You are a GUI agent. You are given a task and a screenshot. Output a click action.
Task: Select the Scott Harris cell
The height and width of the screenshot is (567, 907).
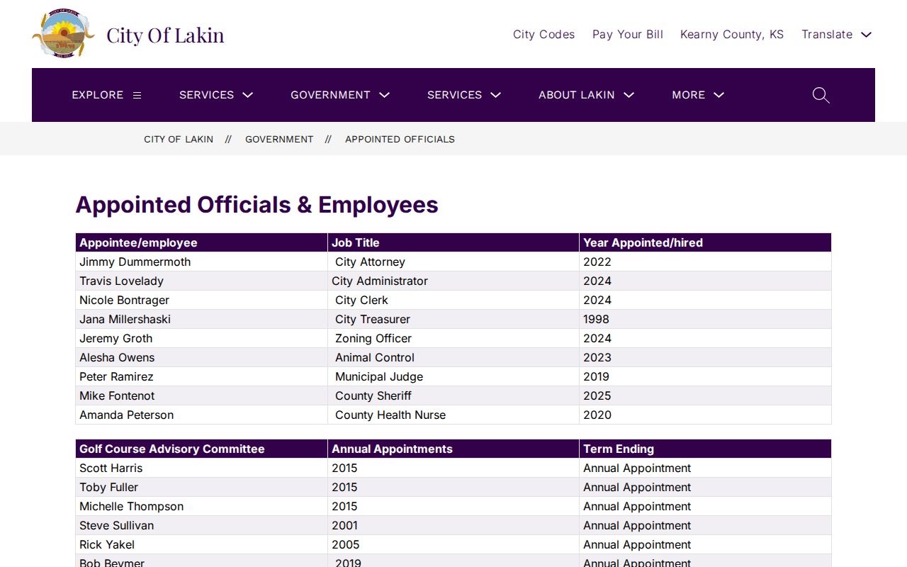coord(201,468)
